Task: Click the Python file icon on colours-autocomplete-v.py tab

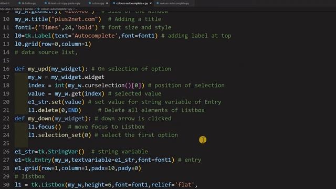Action: [114, 4]
